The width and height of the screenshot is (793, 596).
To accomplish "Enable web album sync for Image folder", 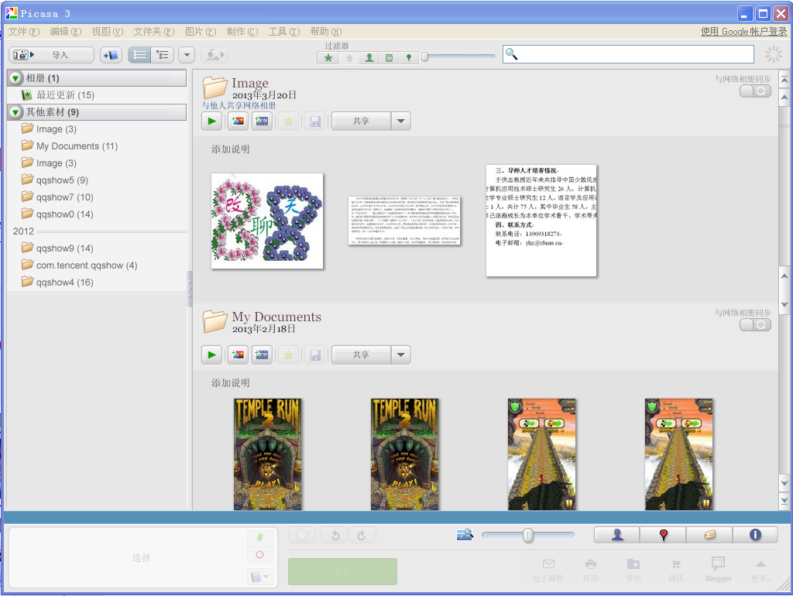I will tap(754, 91).
